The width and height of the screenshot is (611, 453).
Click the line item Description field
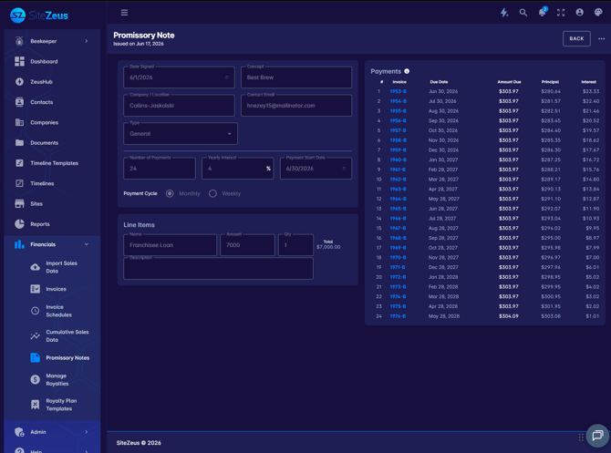pos(218,268)
